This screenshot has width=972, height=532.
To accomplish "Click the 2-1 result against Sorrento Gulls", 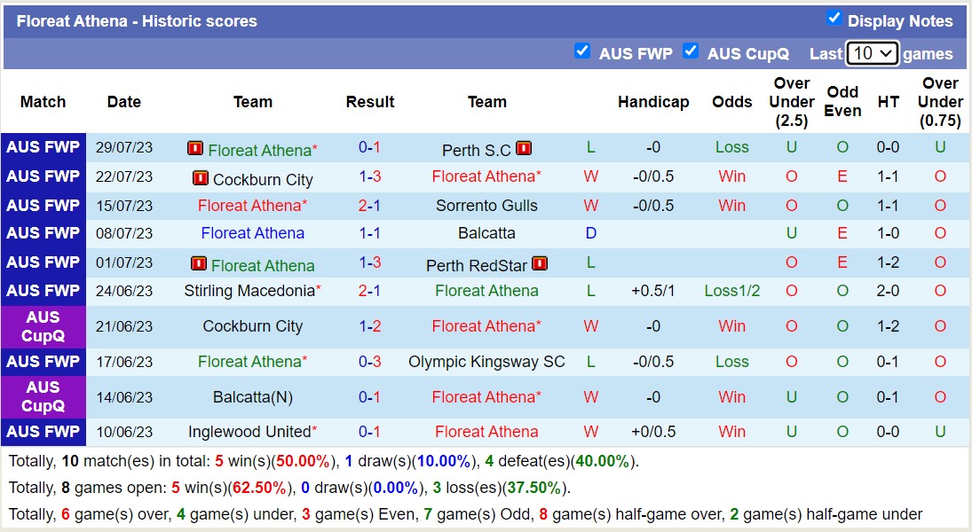I will [370, 206].
